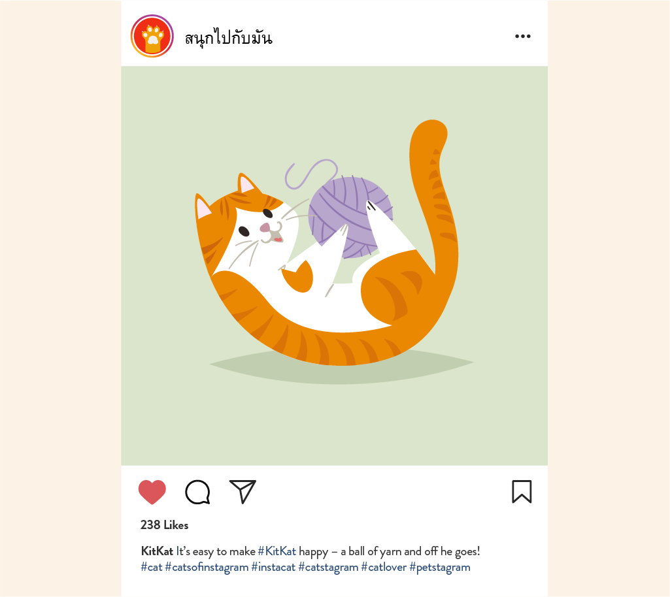Viewport: 670px width, 597px height.
Task: Open the #petstagram hashtag
Action: (x=440, y=567)
